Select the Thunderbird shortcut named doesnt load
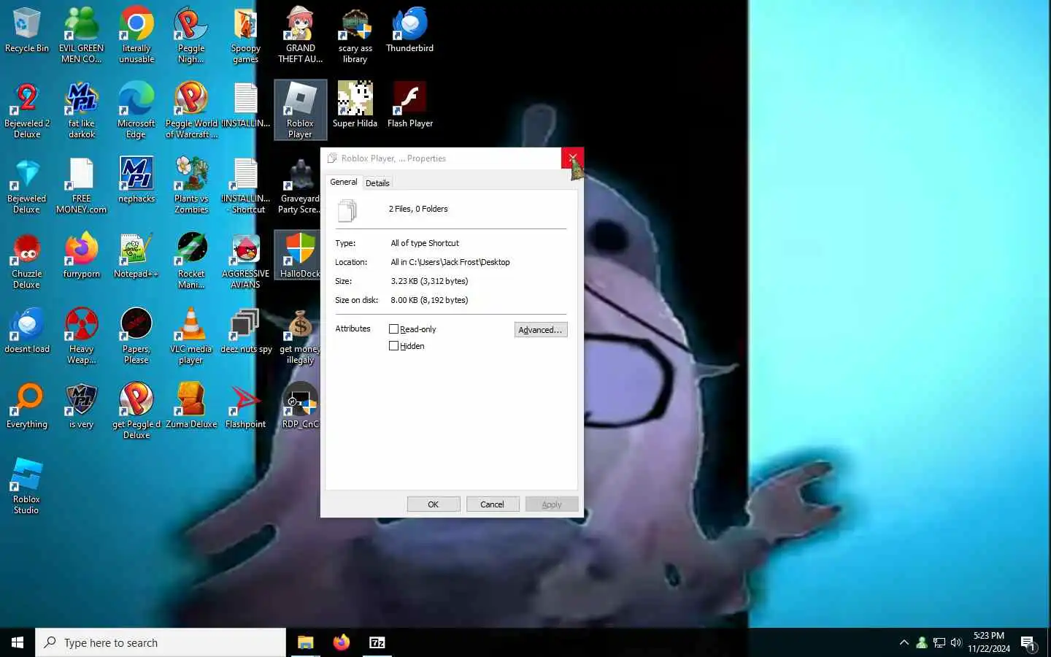The image size is (1051, 657). pos(27,331)
